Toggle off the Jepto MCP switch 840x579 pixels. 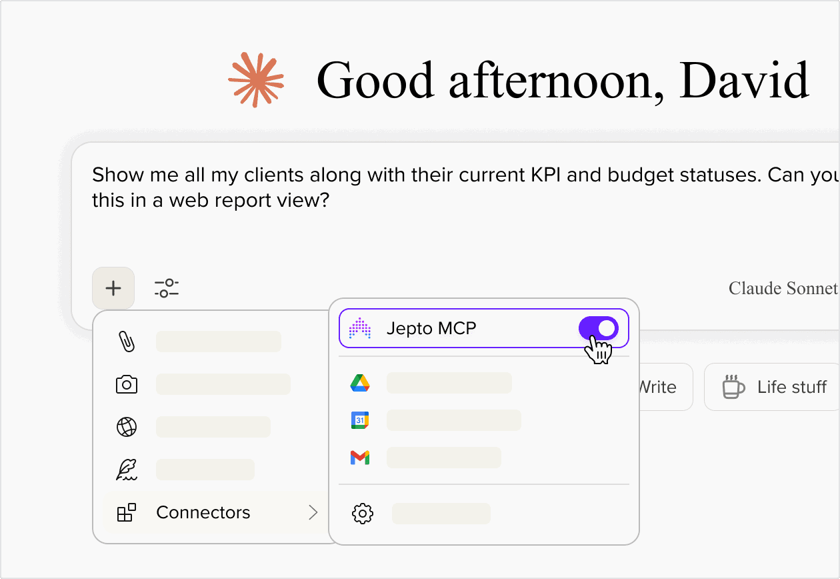pos(598,328)
